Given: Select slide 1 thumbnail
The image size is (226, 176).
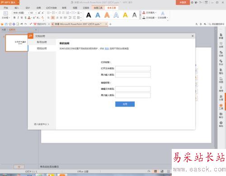Looking at the screenshot, I should click(16, 43).
